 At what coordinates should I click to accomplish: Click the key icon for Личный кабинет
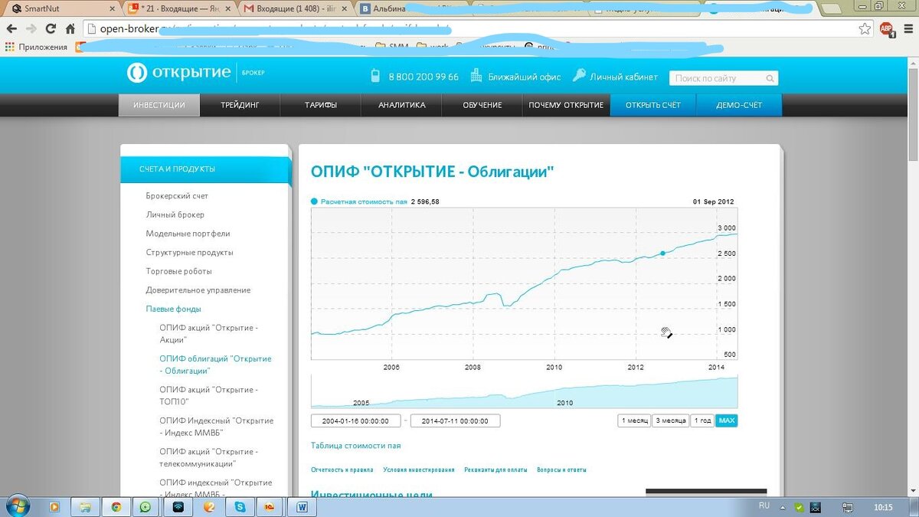578,76
